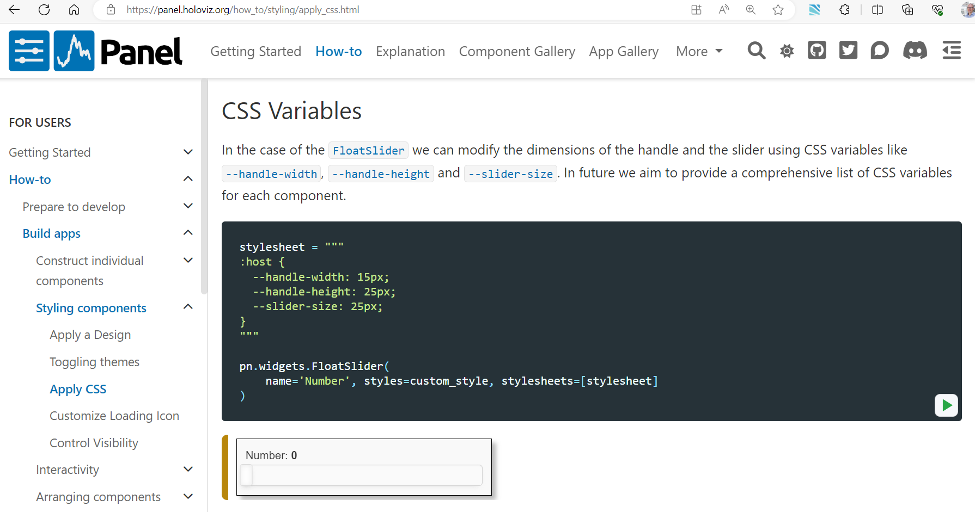The width and height of the screenshot is (975, 512).
Task: Run the FloatSlider code example
Action: point(946,405)
